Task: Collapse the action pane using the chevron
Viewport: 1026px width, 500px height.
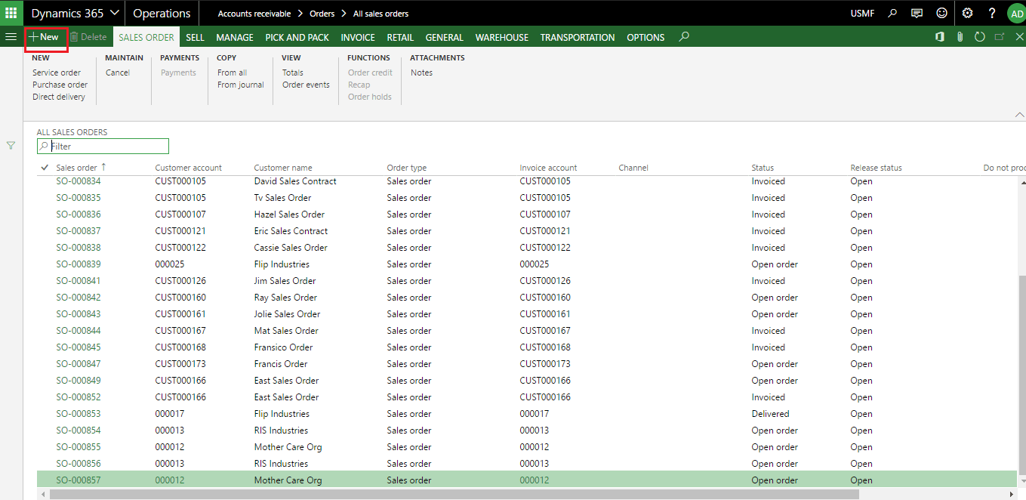Action: click(1020, 114)
